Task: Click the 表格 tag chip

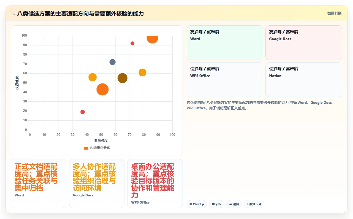Action: click(x=217, y=204)
